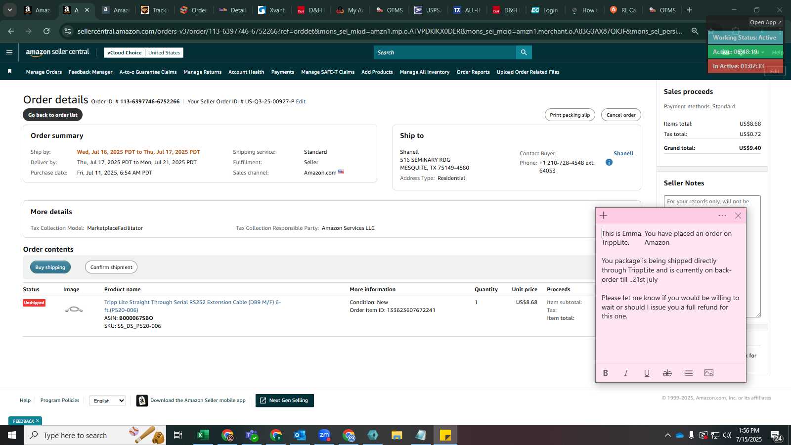This screenshot has width=791, height=445.
Task: Toggle underline in the sticky note
Action: 647,373
